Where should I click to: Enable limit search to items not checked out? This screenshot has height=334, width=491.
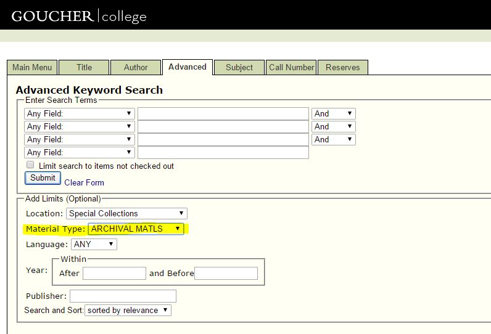tap(30, 165)
